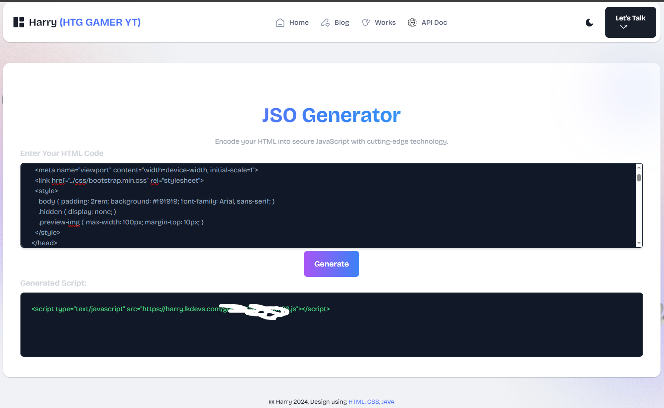This screenshot has height=408, width=664.
Task: Click the Home house icon
Action: (280, 23)
